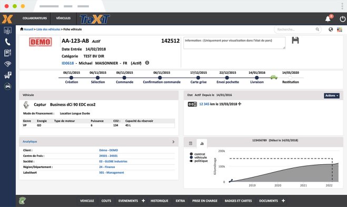347x207 pixels.
Task: Switch to the VEHICULE bottom tab
Action: click(x=87, y=201)
